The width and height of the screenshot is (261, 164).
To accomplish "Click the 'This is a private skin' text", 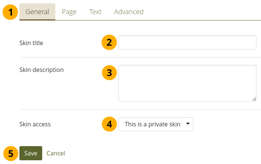I will pyautogui.click(x=152, y=124).
